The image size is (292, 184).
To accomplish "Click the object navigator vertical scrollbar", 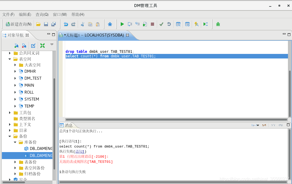I will pyautogui.click(x=54, y=124).
